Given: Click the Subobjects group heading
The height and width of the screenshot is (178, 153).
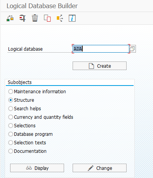Looking at the screenshot, I should [20, 82].
